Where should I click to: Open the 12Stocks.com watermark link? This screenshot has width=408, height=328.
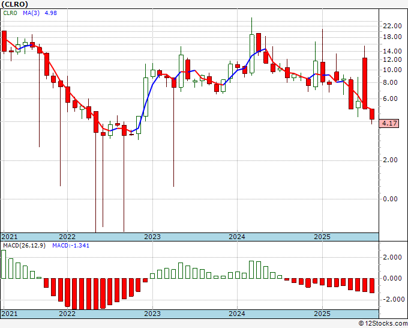(383, 323)
